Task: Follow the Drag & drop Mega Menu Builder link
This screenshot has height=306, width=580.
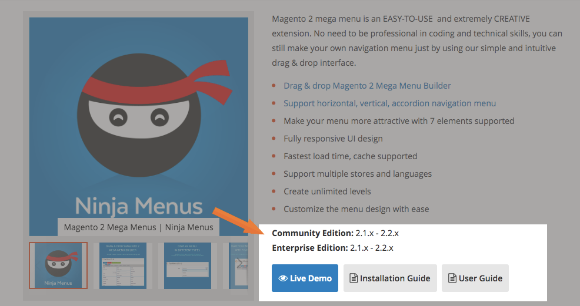Action: pyautogui.click(x=367, y=86)
